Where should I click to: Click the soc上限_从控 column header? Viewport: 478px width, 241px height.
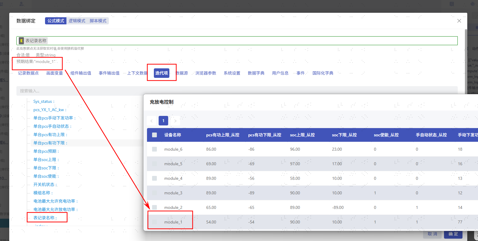[x=302, y=135]
